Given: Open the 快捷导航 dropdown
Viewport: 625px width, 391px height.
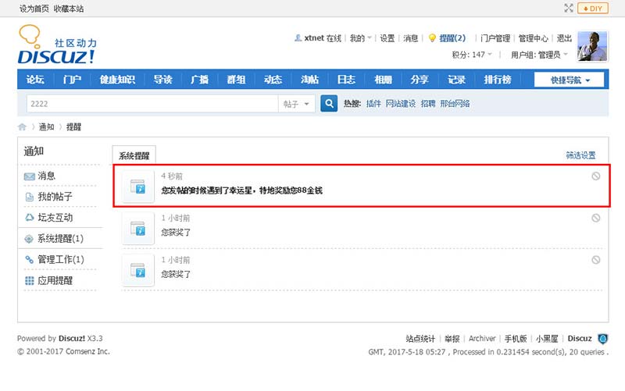Looking at the screenshot, I should tap(570, 80).
